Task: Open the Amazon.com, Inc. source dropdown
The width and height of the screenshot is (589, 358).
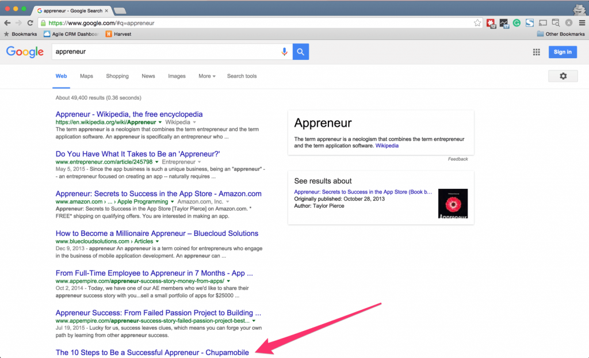Action: [227, 201]
